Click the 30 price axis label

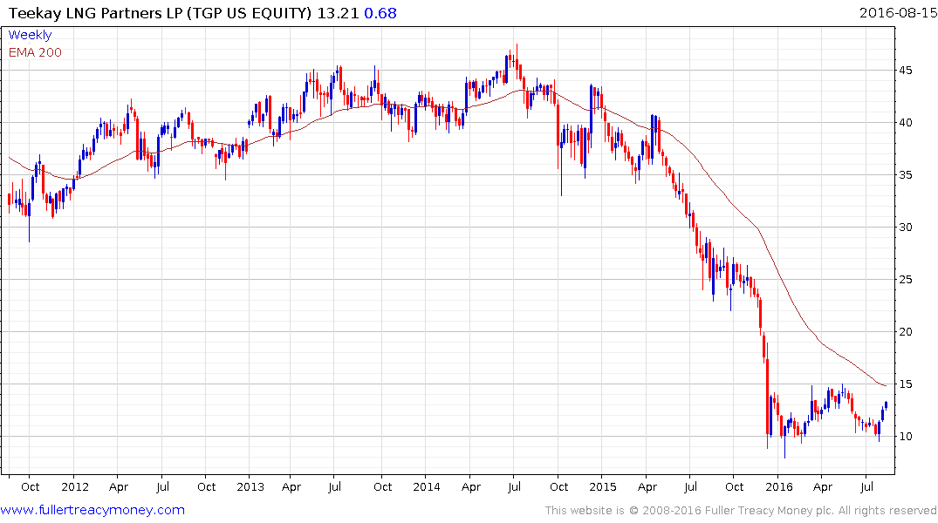pos(905,228)
